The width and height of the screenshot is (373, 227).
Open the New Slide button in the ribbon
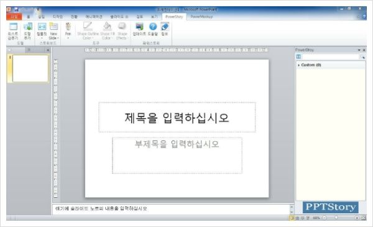point(53,31)
